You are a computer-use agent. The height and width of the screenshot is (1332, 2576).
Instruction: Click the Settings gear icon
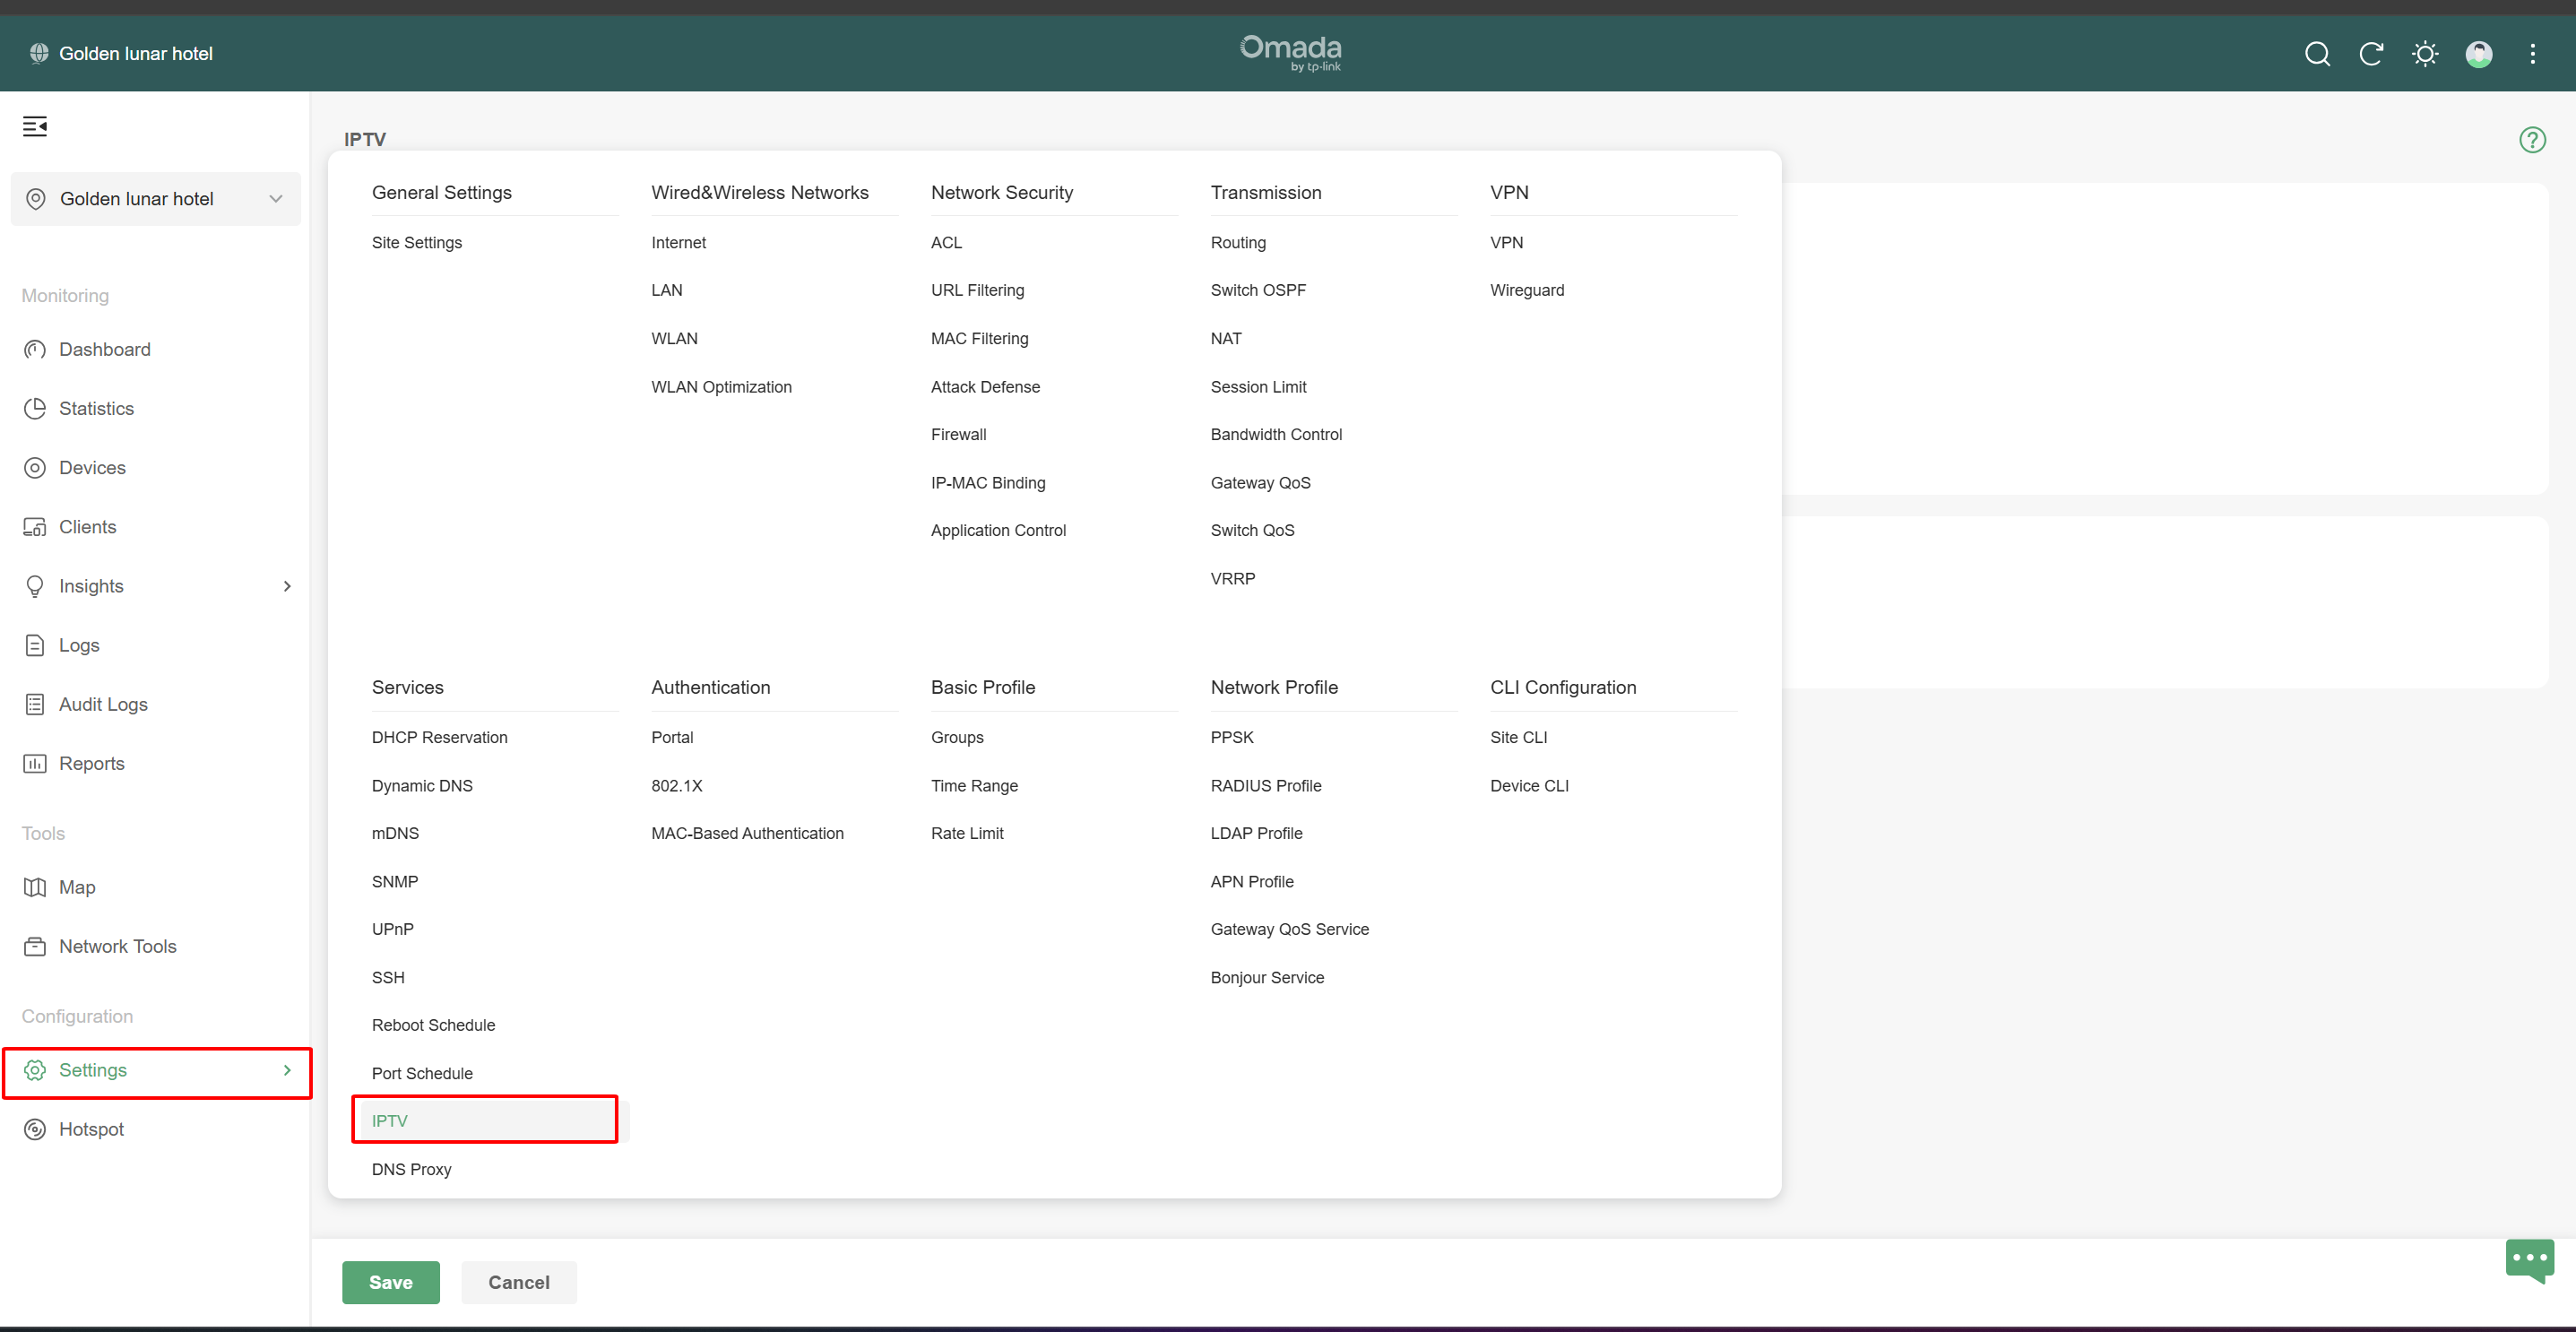35,1070
